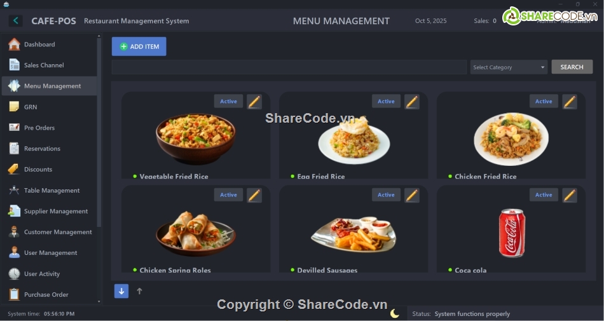Click the up-arrow page icon

140,291
